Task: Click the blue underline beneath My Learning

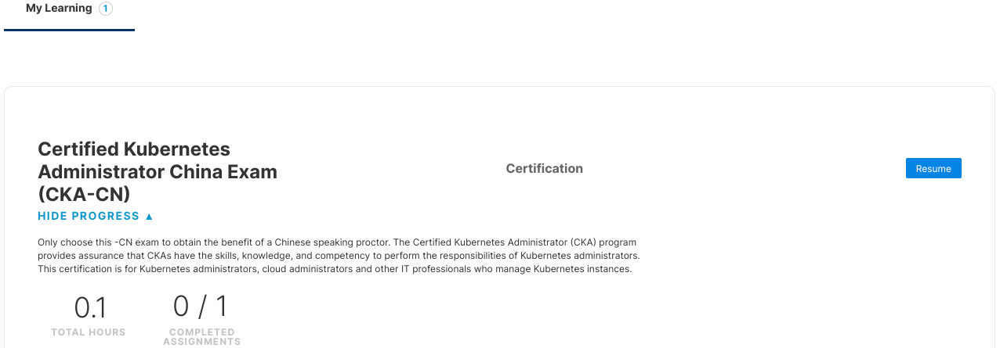Action: [69, 30]
